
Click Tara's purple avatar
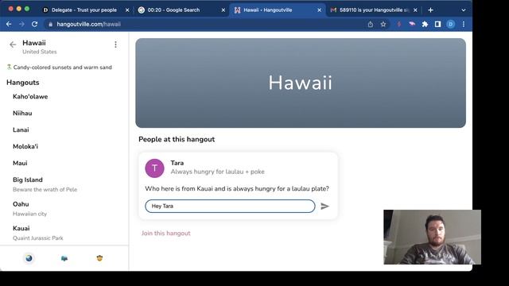[x=154, y=168]
